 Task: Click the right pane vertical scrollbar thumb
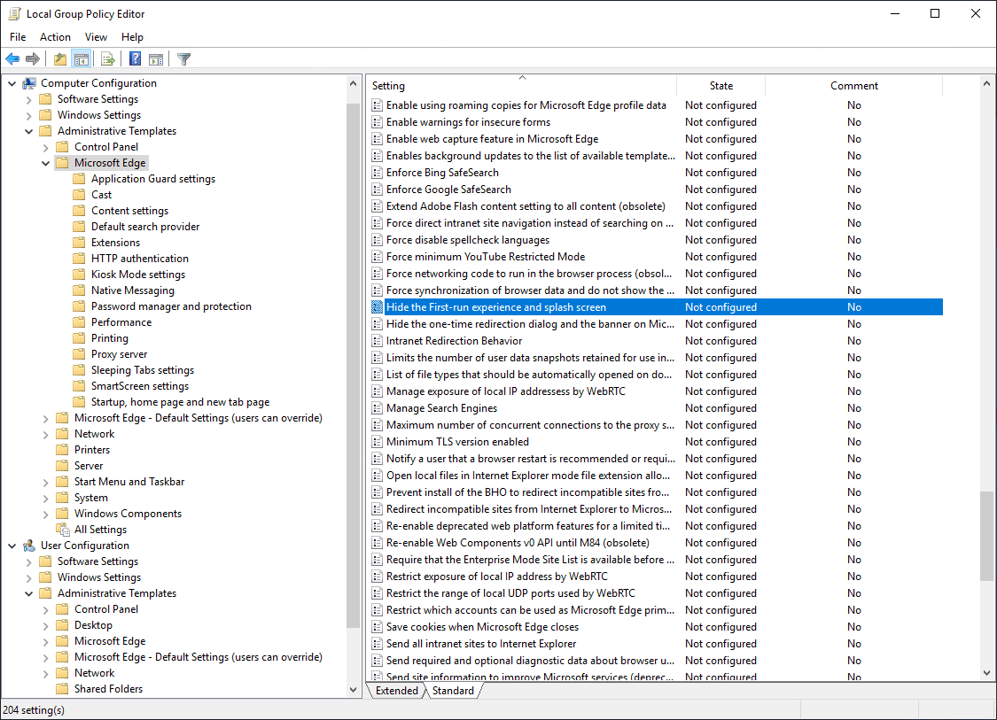click(986, 536)
